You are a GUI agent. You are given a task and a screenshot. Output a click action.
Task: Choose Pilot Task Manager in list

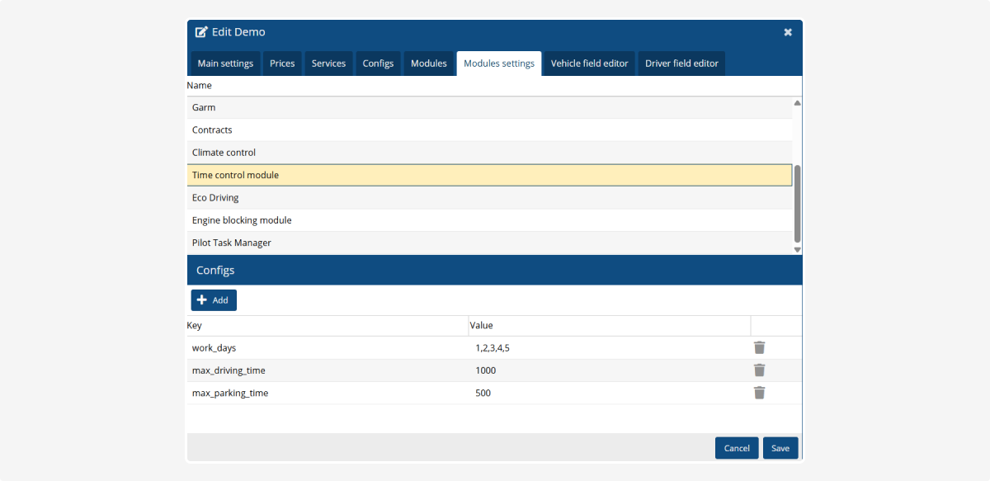click(x=232, y=243)
